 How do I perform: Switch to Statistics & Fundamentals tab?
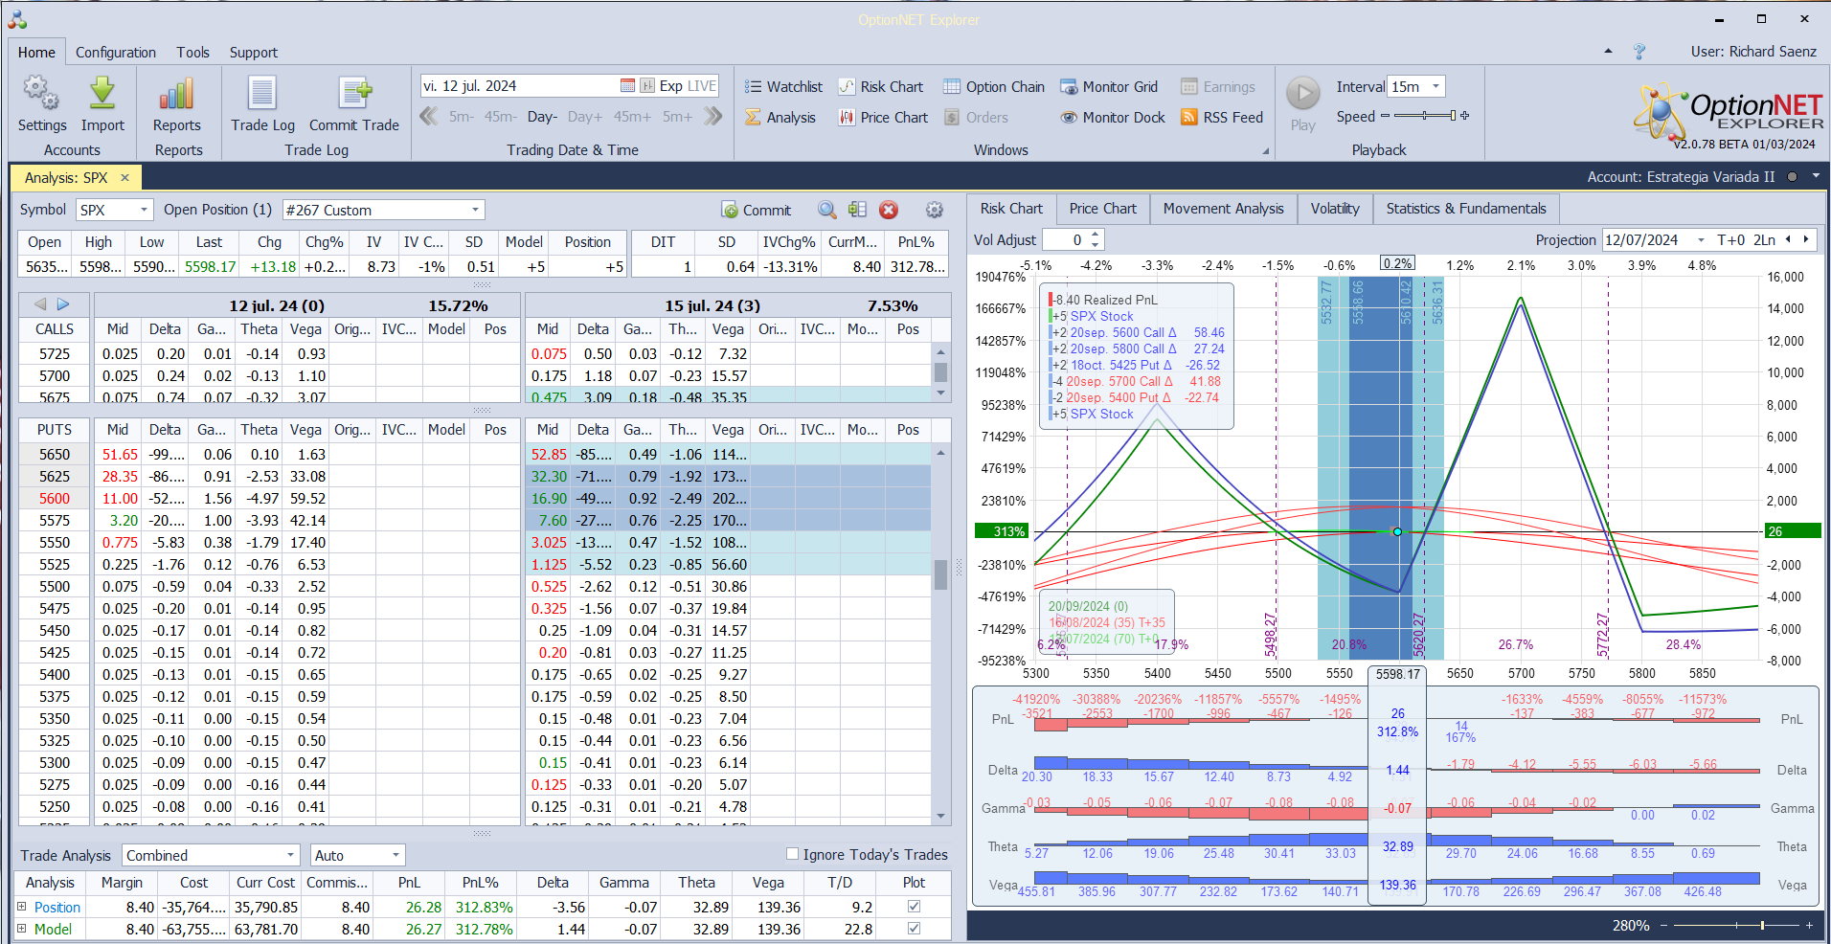pyautogui.click(x=1466, y=209)
